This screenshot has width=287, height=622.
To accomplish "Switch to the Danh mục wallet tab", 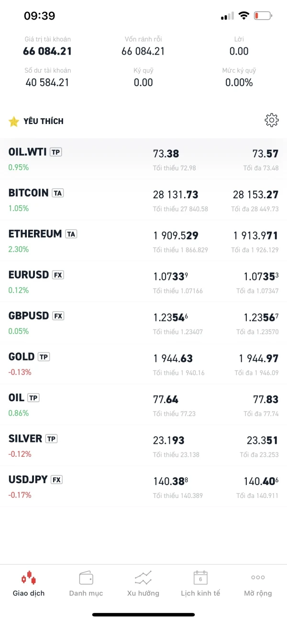I will pyautogui.click(x=86, y=583).
